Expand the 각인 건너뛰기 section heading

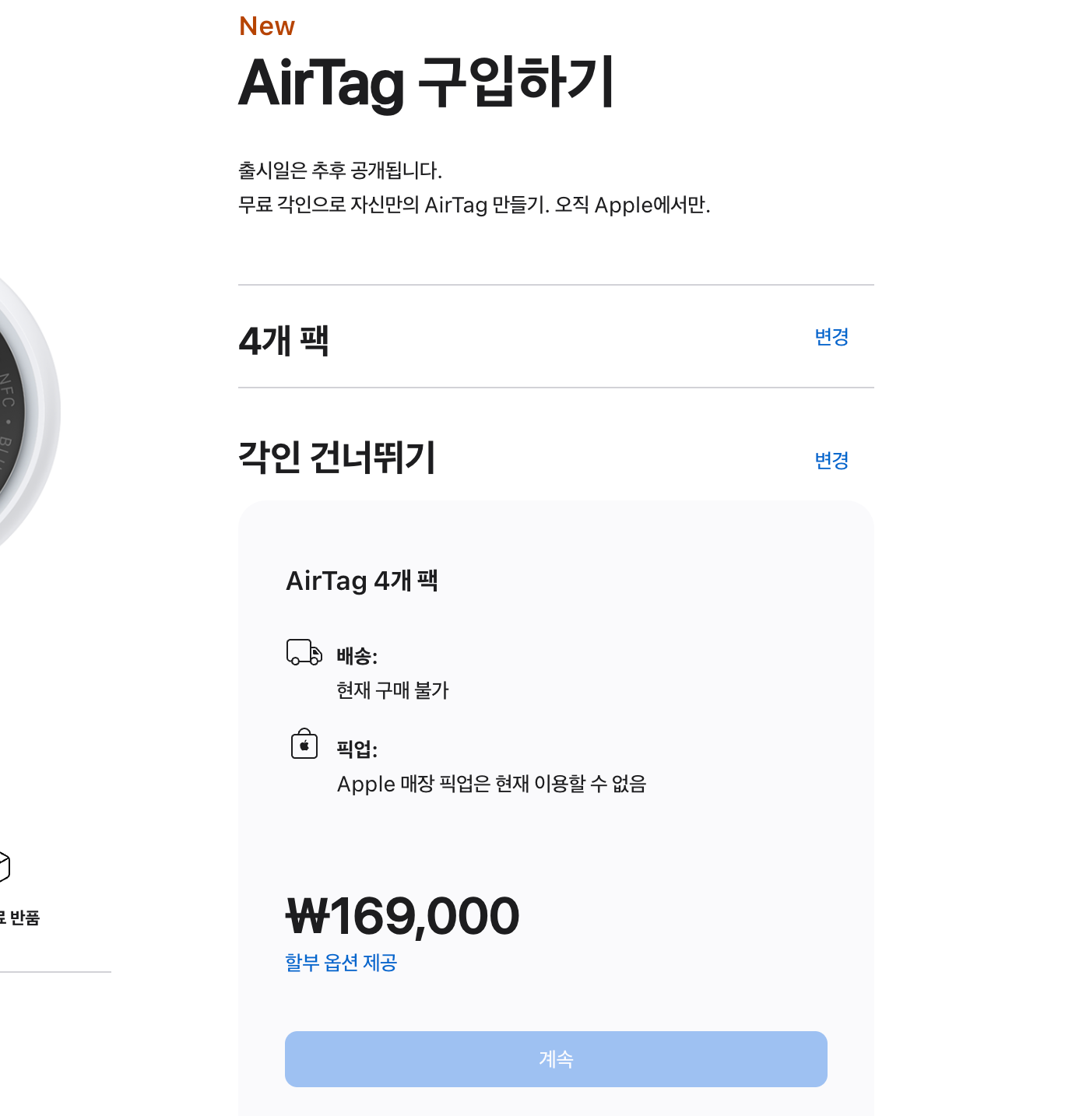[x=336, y=458]
